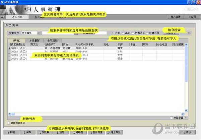This screenshot has width=201, height=140.
Task: Click employee number cell 00001
Action: point(14,48)
